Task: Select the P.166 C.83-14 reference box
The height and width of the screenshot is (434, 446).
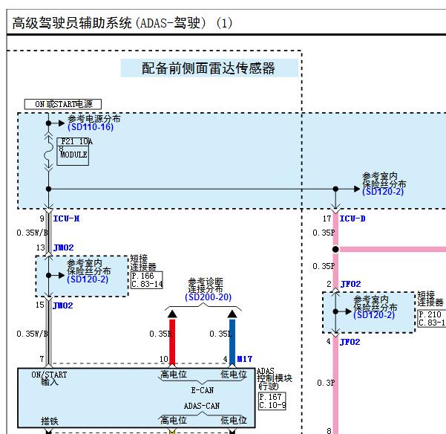Action: click(147, 280)
